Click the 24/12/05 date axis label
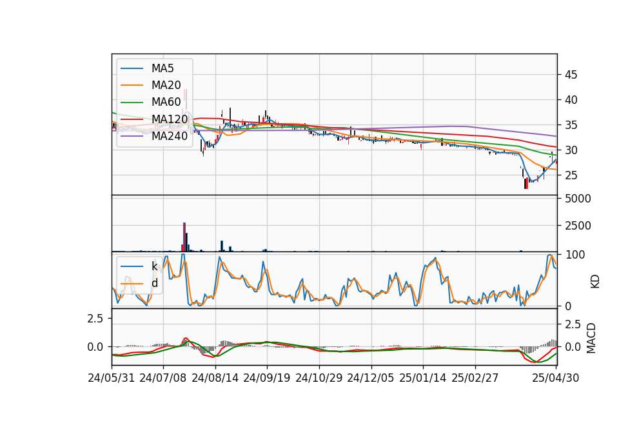Viewport: 619px width, 445px height. (371, 378)
